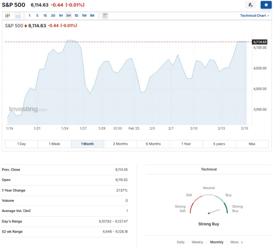Click the 1/24 date label on chart axis
Screen dimensions: 273x247
click(65, 128)
